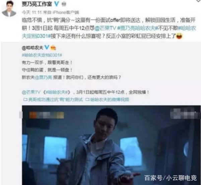Open the @芒果TV mention in top post

(105, 28)
